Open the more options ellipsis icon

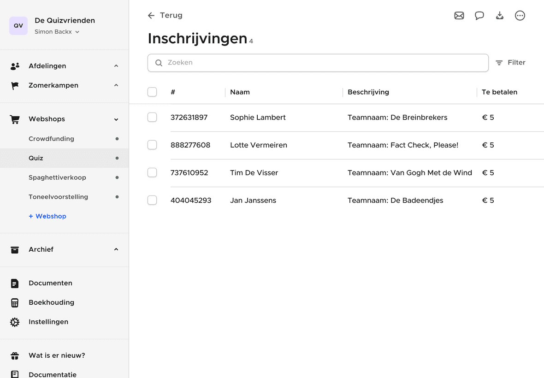point(520,16)
